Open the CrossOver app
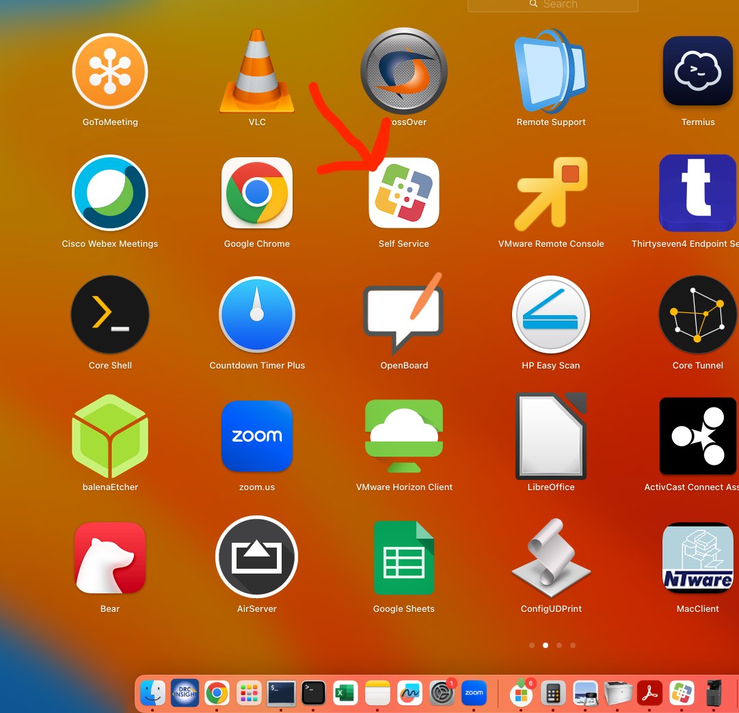The width and height of the screenshot is (739, 713). tap(404, 71)
